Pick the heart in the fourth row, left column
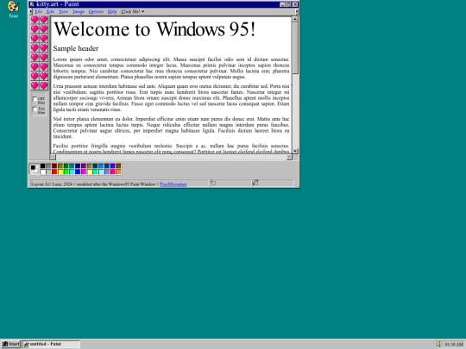The width and height of the screenshot is (466, 349). (x=35, y=48)
